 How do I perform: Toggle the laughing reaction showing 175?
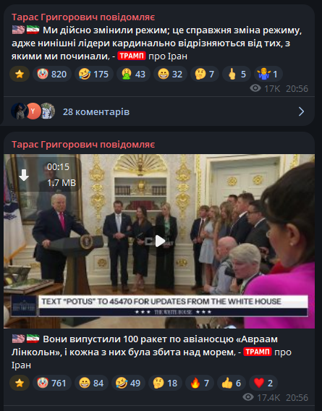click(x=94, y=75)
